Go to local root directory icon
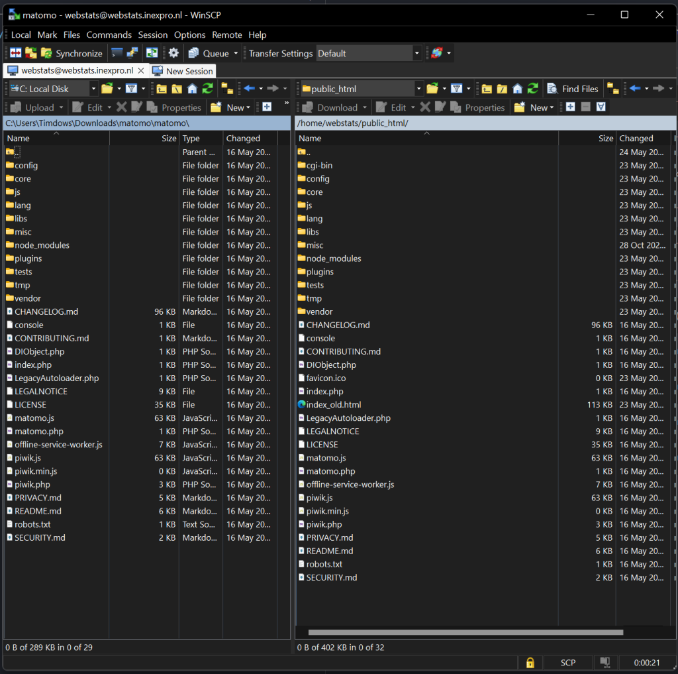678x674 pixels. pyautogui.click(x=177, y=89)
